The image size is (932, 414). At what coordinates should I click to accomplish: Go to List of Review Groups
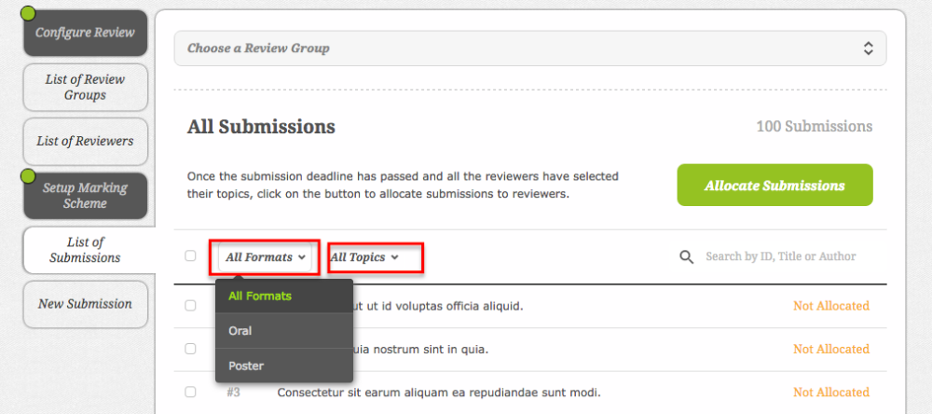tap(85, 88)
